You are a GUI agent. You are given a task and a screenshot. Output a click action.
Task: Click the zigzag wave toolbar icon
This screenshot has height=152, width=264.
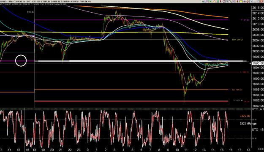(245, 1)
